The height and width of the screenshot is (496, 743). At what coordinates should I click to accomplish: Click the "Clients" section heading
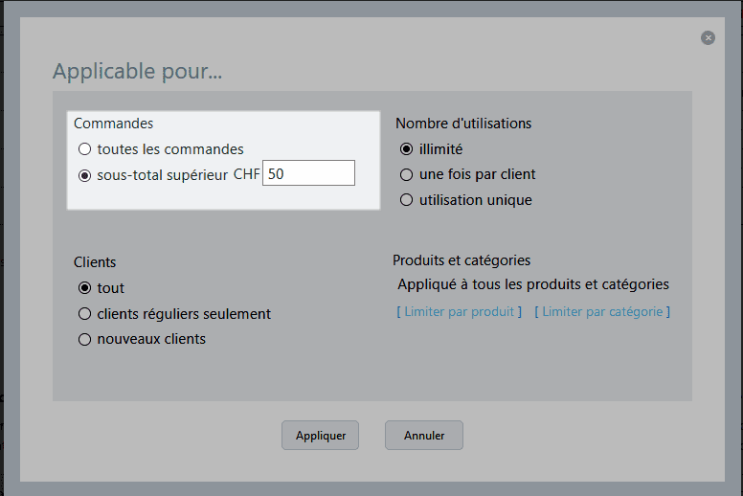(95, 261)
